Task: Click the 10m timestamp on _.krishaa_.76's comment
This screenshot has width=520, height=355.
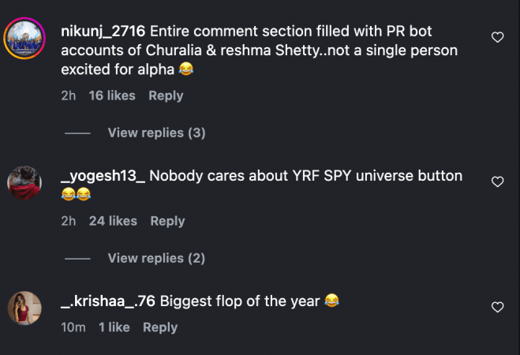Action: click(73, 327)
